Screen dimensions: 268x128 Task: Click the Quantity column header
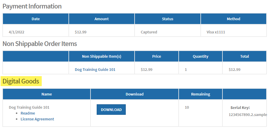point(200,56)
